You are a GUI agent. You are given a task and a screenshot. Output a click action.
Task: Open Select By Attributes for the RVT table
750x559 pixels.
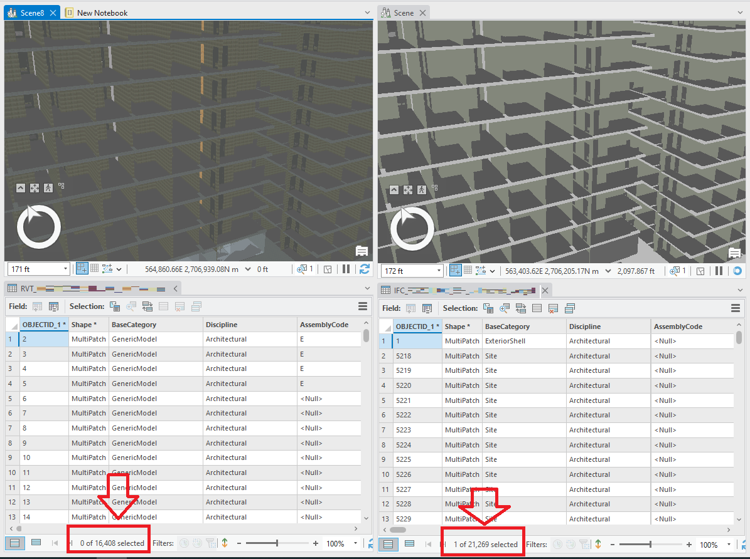coord(115,307)
